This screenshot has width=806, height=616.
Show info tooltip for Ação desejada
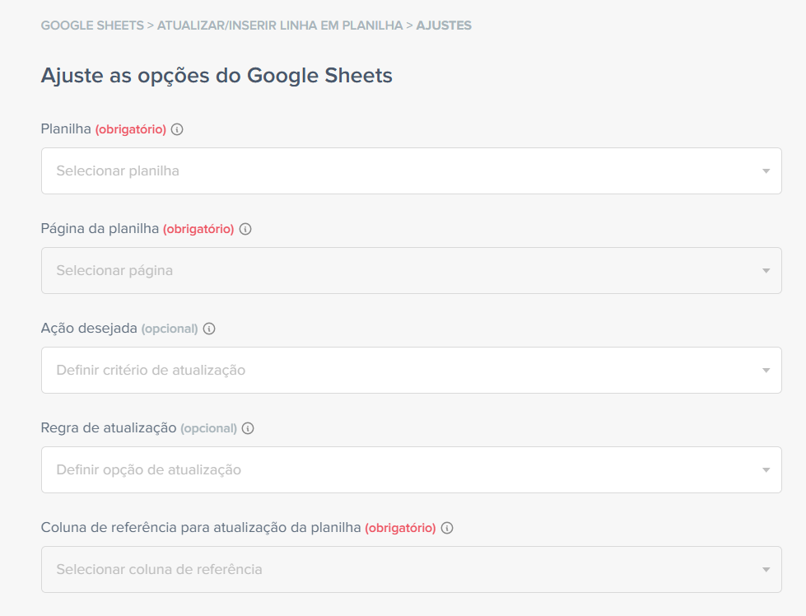point(208,329)
